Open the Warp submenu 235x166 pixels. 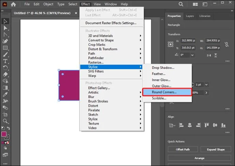tap(111, 76)
